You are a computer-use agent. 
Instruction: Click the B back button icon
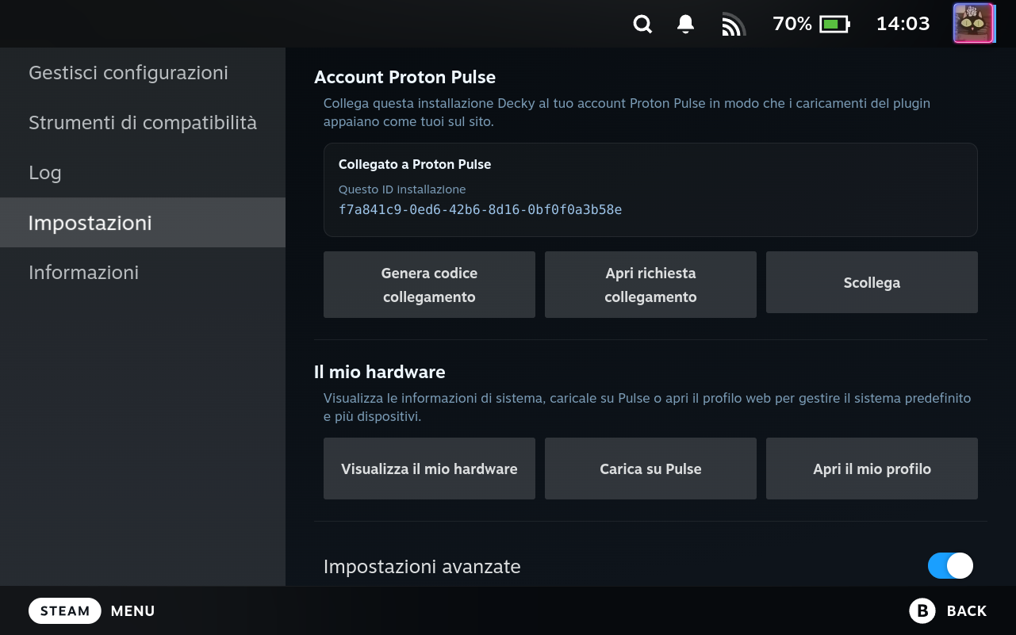point(922,610)
